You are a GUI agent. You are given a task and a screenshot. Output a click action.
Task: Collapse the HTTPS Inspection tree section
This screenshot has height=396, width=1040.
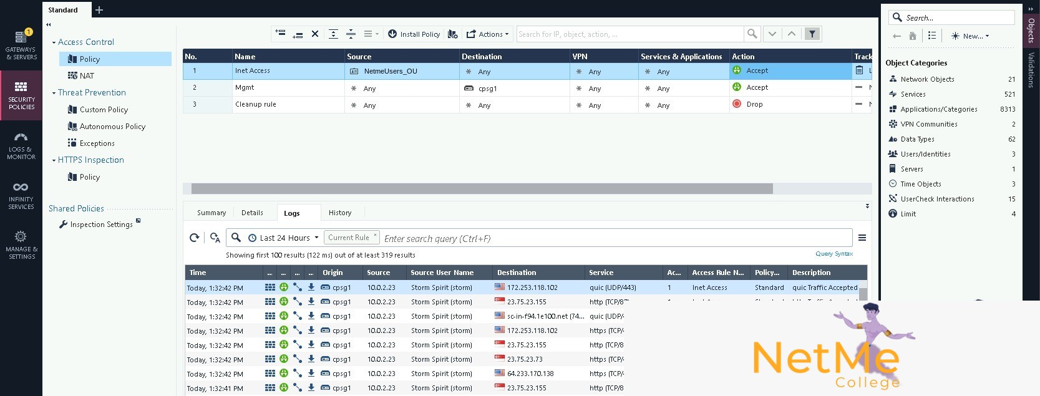coord(54,160)
